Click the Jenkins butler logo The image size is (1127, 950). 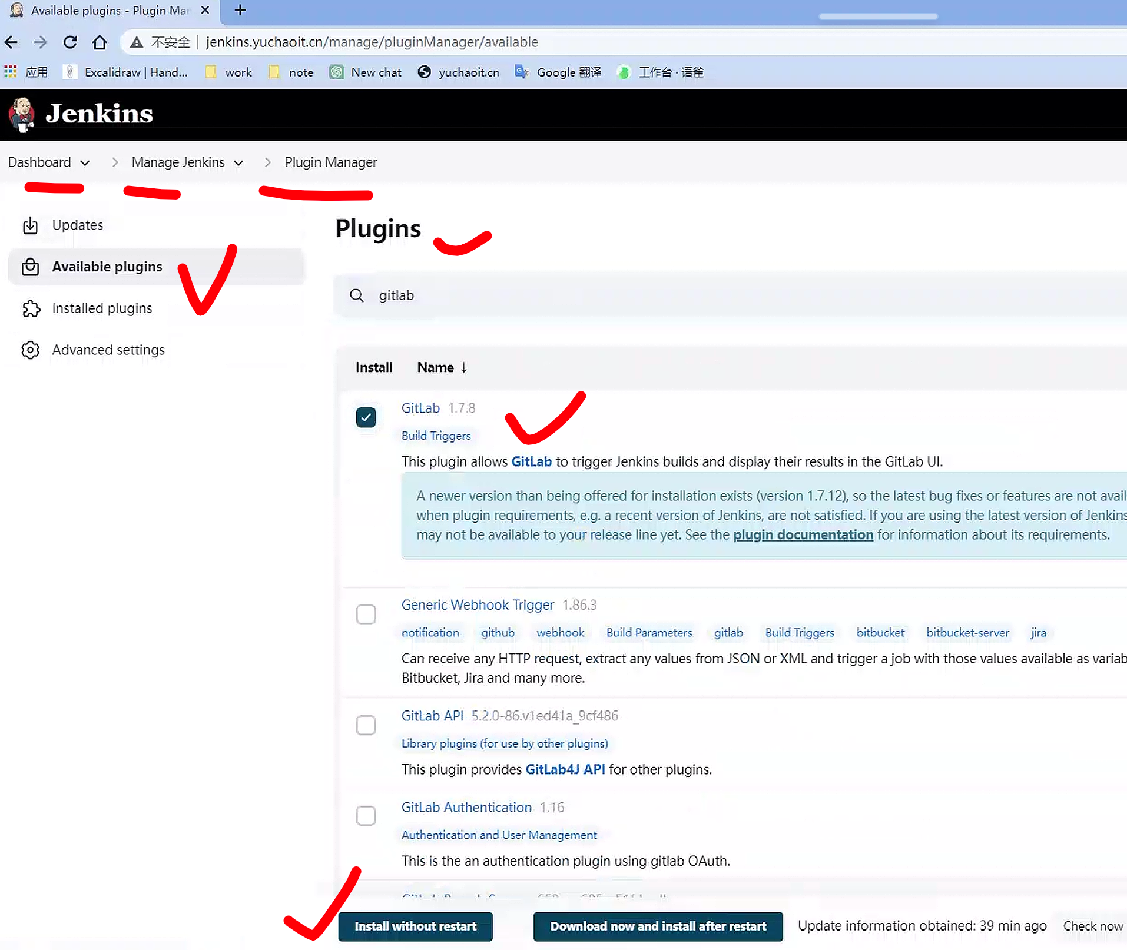[x=22, y=114]
